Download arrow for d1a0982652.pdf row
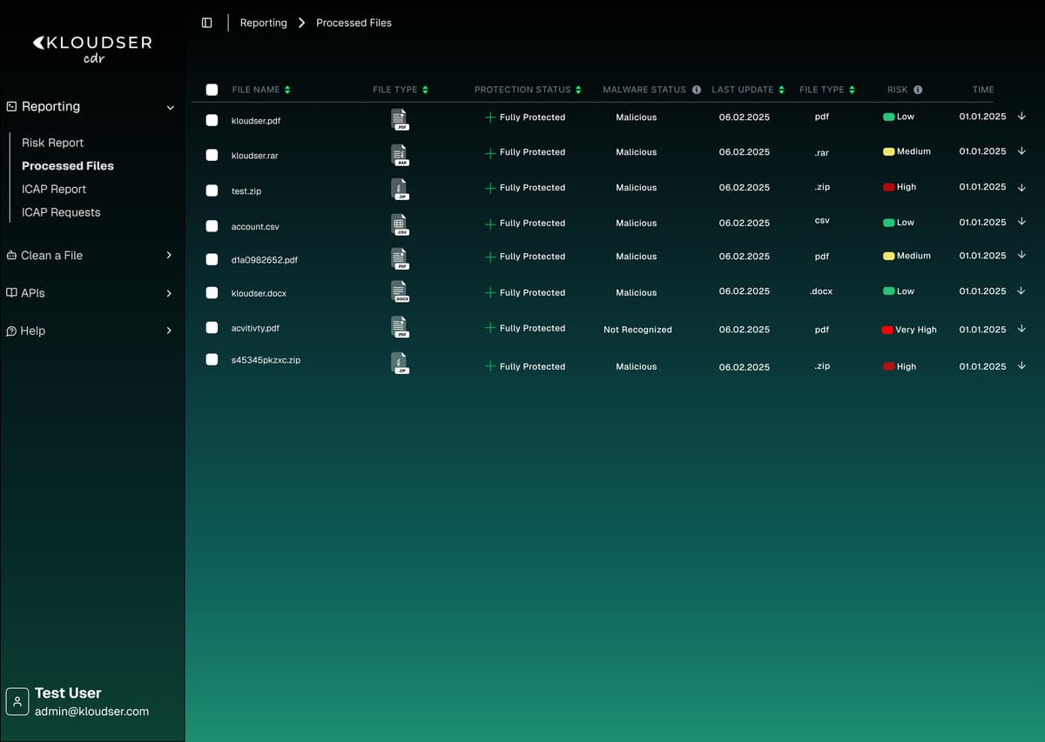Image resolution: width=1045 pixels, height=742 pixels. point(1021,256)
